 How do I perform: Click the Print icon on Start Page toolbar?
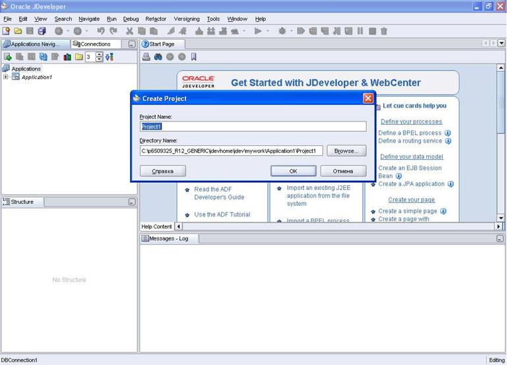tap(146, 57)
